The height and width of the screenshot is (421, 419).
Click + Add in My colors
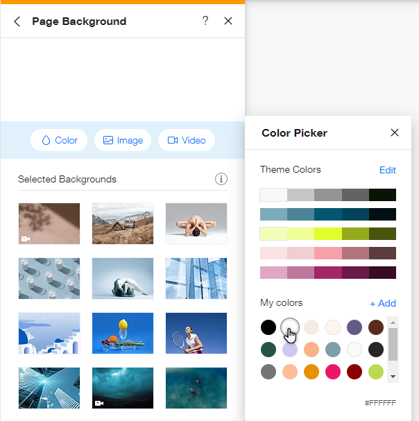coord(382,303)
